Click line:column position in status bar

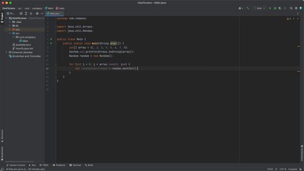[270, 169]
